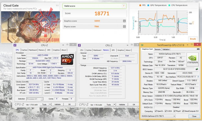Toggle the PhysX checkbox in GPU-Z
Image resolution: width=202 pixels, height=121 pixels.
pos(175,111)
